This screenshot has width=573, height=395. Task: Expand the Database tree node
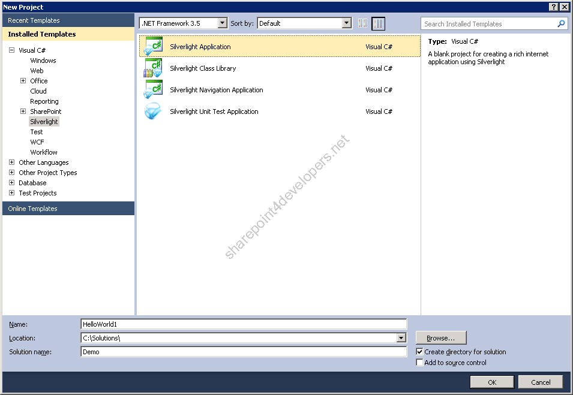click(11, 183)
